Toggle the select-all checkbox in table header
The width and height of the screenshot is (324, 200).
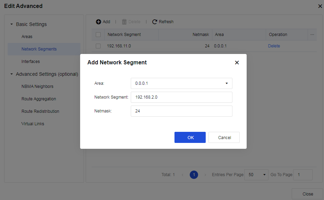[98, 35]
